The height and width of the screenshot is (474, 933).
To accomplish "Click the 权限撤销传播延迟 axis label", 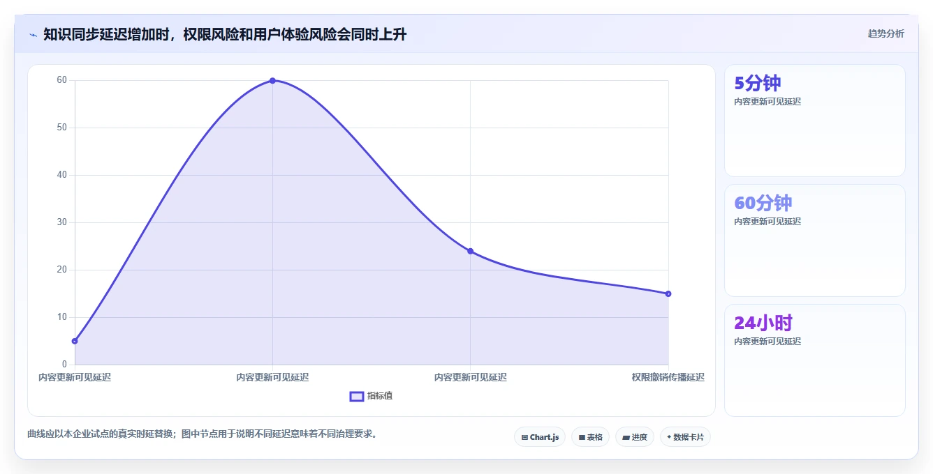I will [x=668, y=377].
